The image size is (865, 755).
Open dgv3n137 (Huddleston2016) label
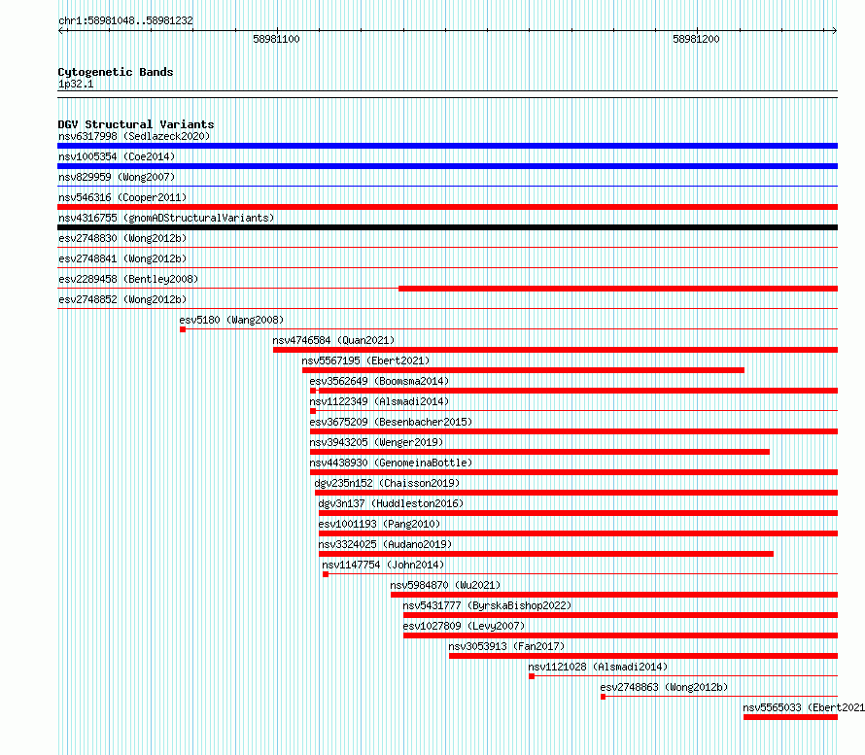(x=391, y=503)
